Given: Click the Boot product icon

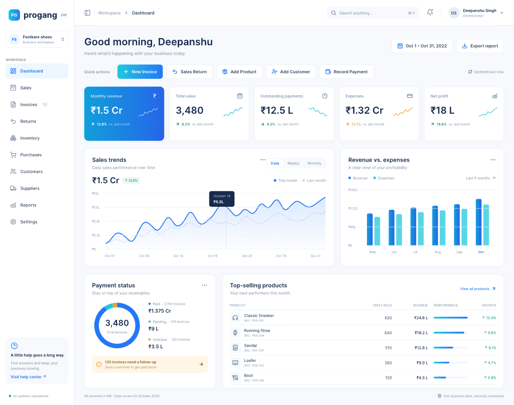Looking at the screenshot, I should (x=235, y=377).
